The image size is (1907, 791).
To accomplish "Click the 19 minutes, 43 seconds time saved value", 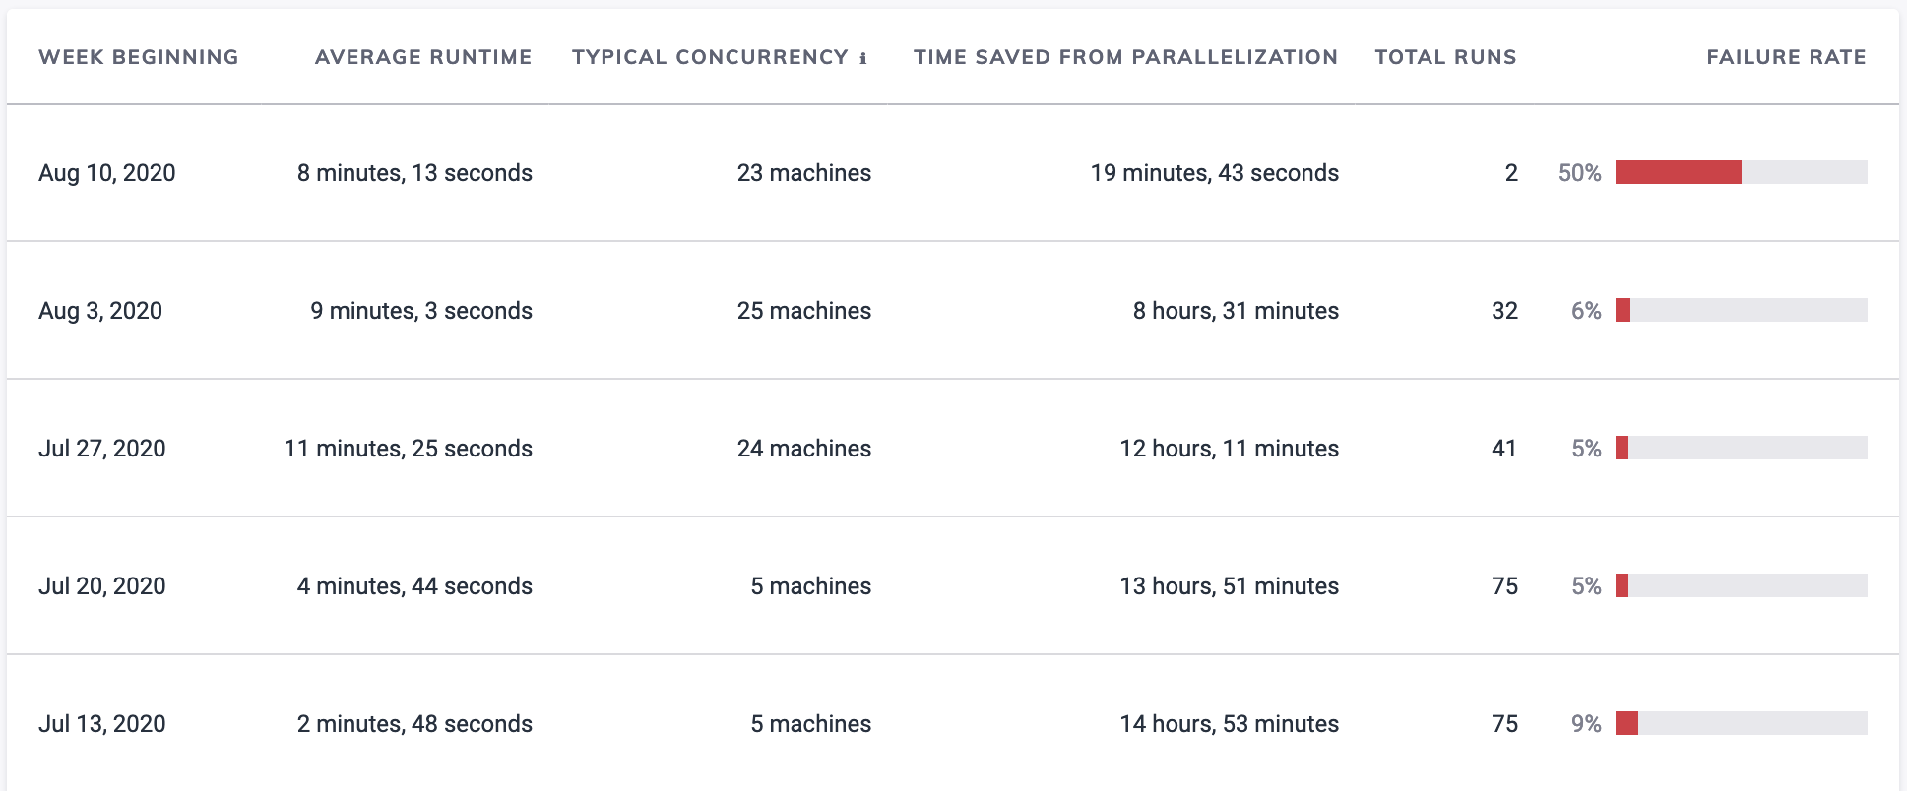I will [x=1213, y=173].
